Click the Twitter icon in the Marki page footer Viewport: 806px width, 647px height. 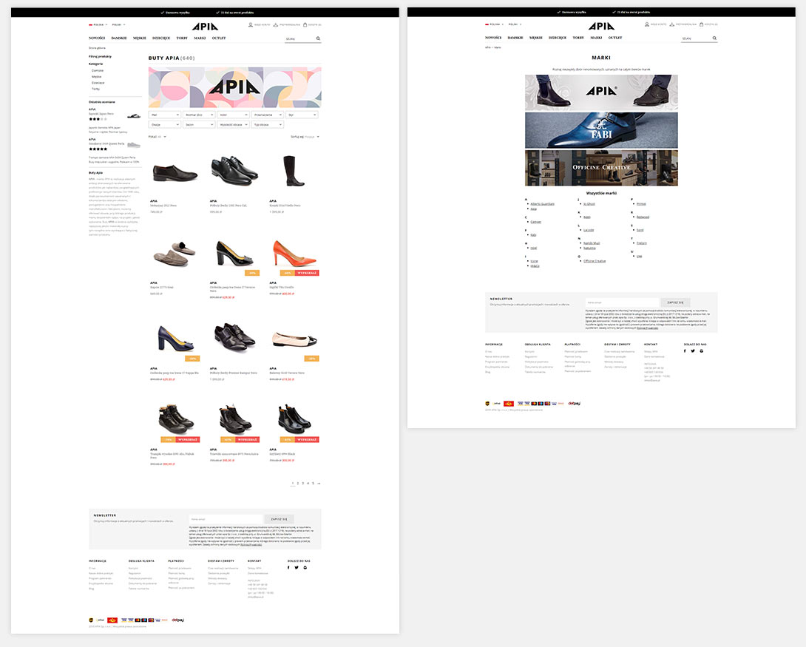[x=693, y=351]
